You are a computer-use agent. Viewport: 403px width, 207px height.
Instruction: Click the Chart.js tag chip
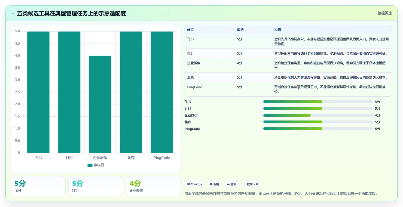(x=194, y=184)
